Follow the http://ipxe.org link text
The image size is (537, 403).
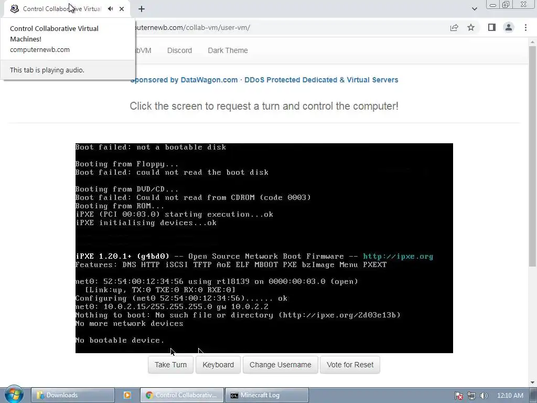point(398,256)
